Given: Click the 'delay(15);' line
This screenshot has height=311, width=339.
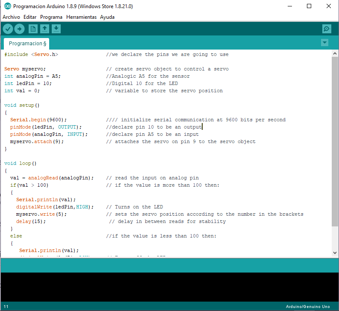Looking at the screenshot, I should (x=31, y=222).
